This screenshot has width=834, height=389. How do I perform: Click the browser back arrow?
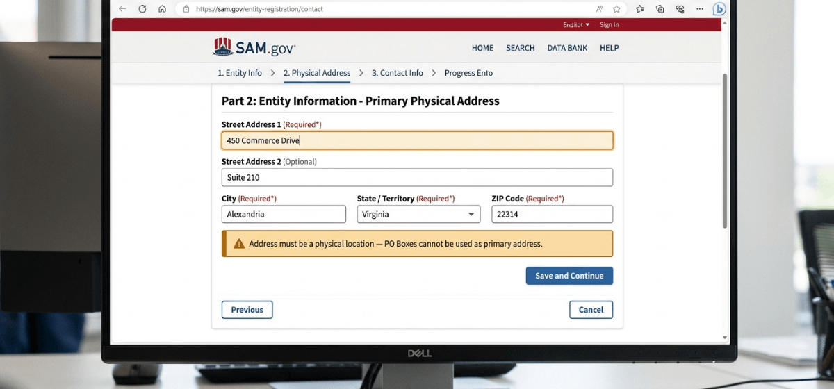[x=122, y=9]
